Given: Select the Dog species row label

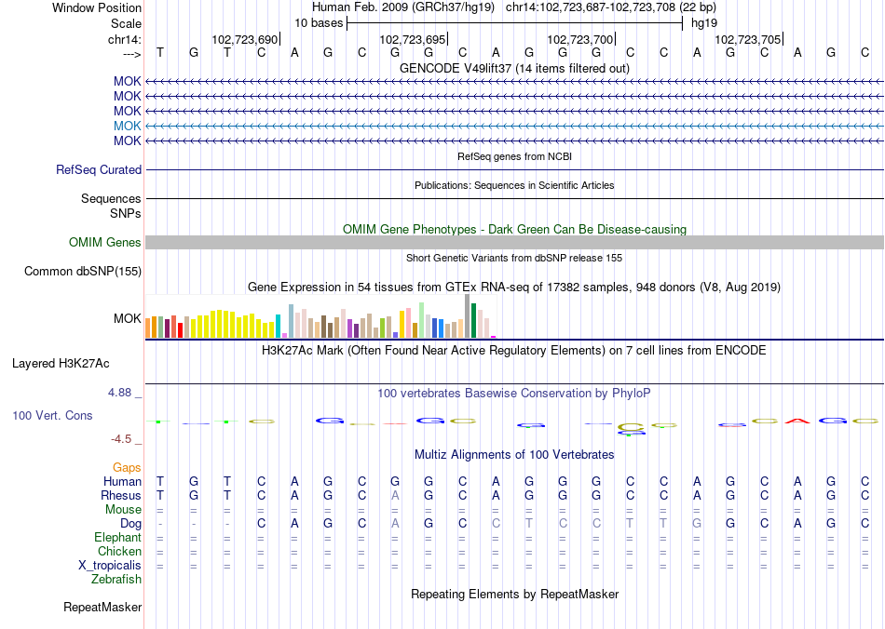Looking at the screenshot, I should (130, 524).
